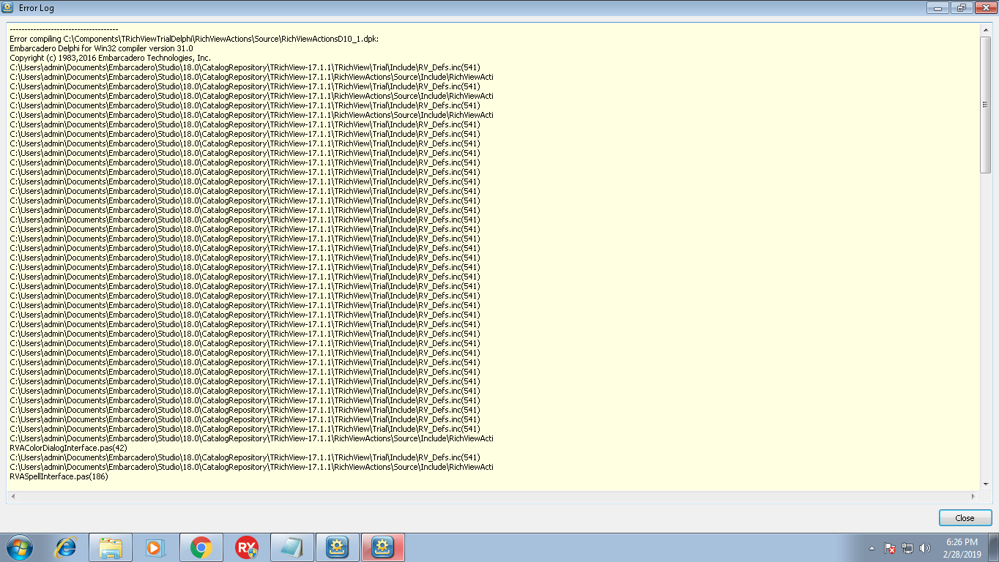The image size is (999, 562).
Task: Click the 'Copyright (c) 1983,2016 Embarcadero Technologies' line
Action: click(x=110, y=57)
